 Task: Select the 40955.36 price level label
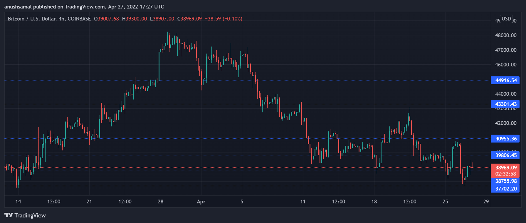(505, 138)
